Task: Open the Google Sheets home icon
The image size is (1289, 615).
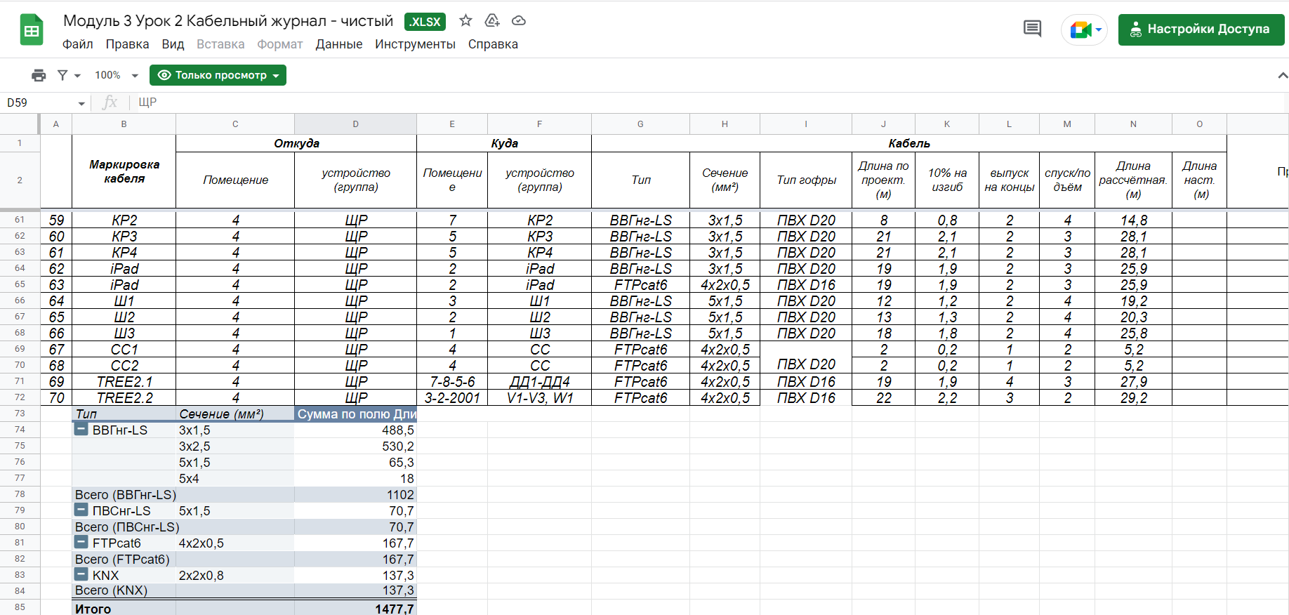Action: [x=32, y=30]
